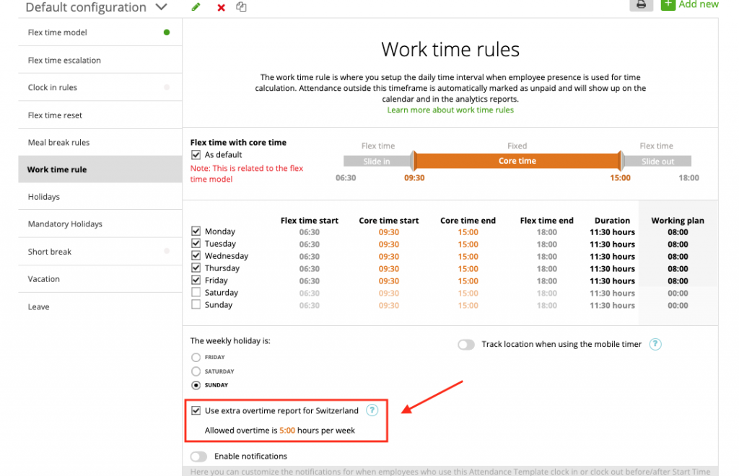Toggle Enable notifications switch
This screenshot has height=476, width=739.
pos(198,457)
